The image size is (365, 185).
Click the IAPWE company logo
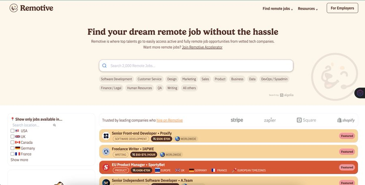tap(106, 151)
